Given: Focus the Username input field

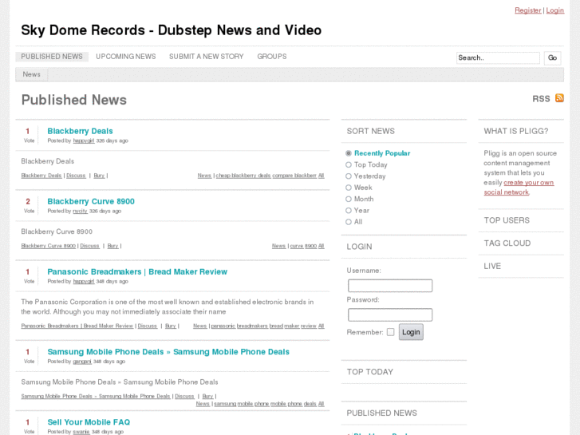Looking at the screenshot, I should [x=390, y=286].
